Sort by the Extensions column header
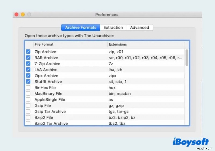Viewport: 215px width, 151px height. pos(146,44)
